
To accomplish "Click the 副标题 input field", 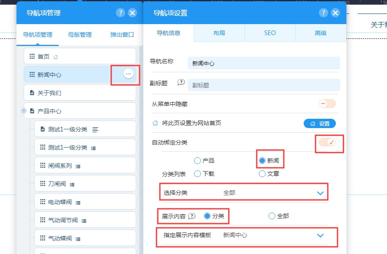I will (x=263, y=85).
